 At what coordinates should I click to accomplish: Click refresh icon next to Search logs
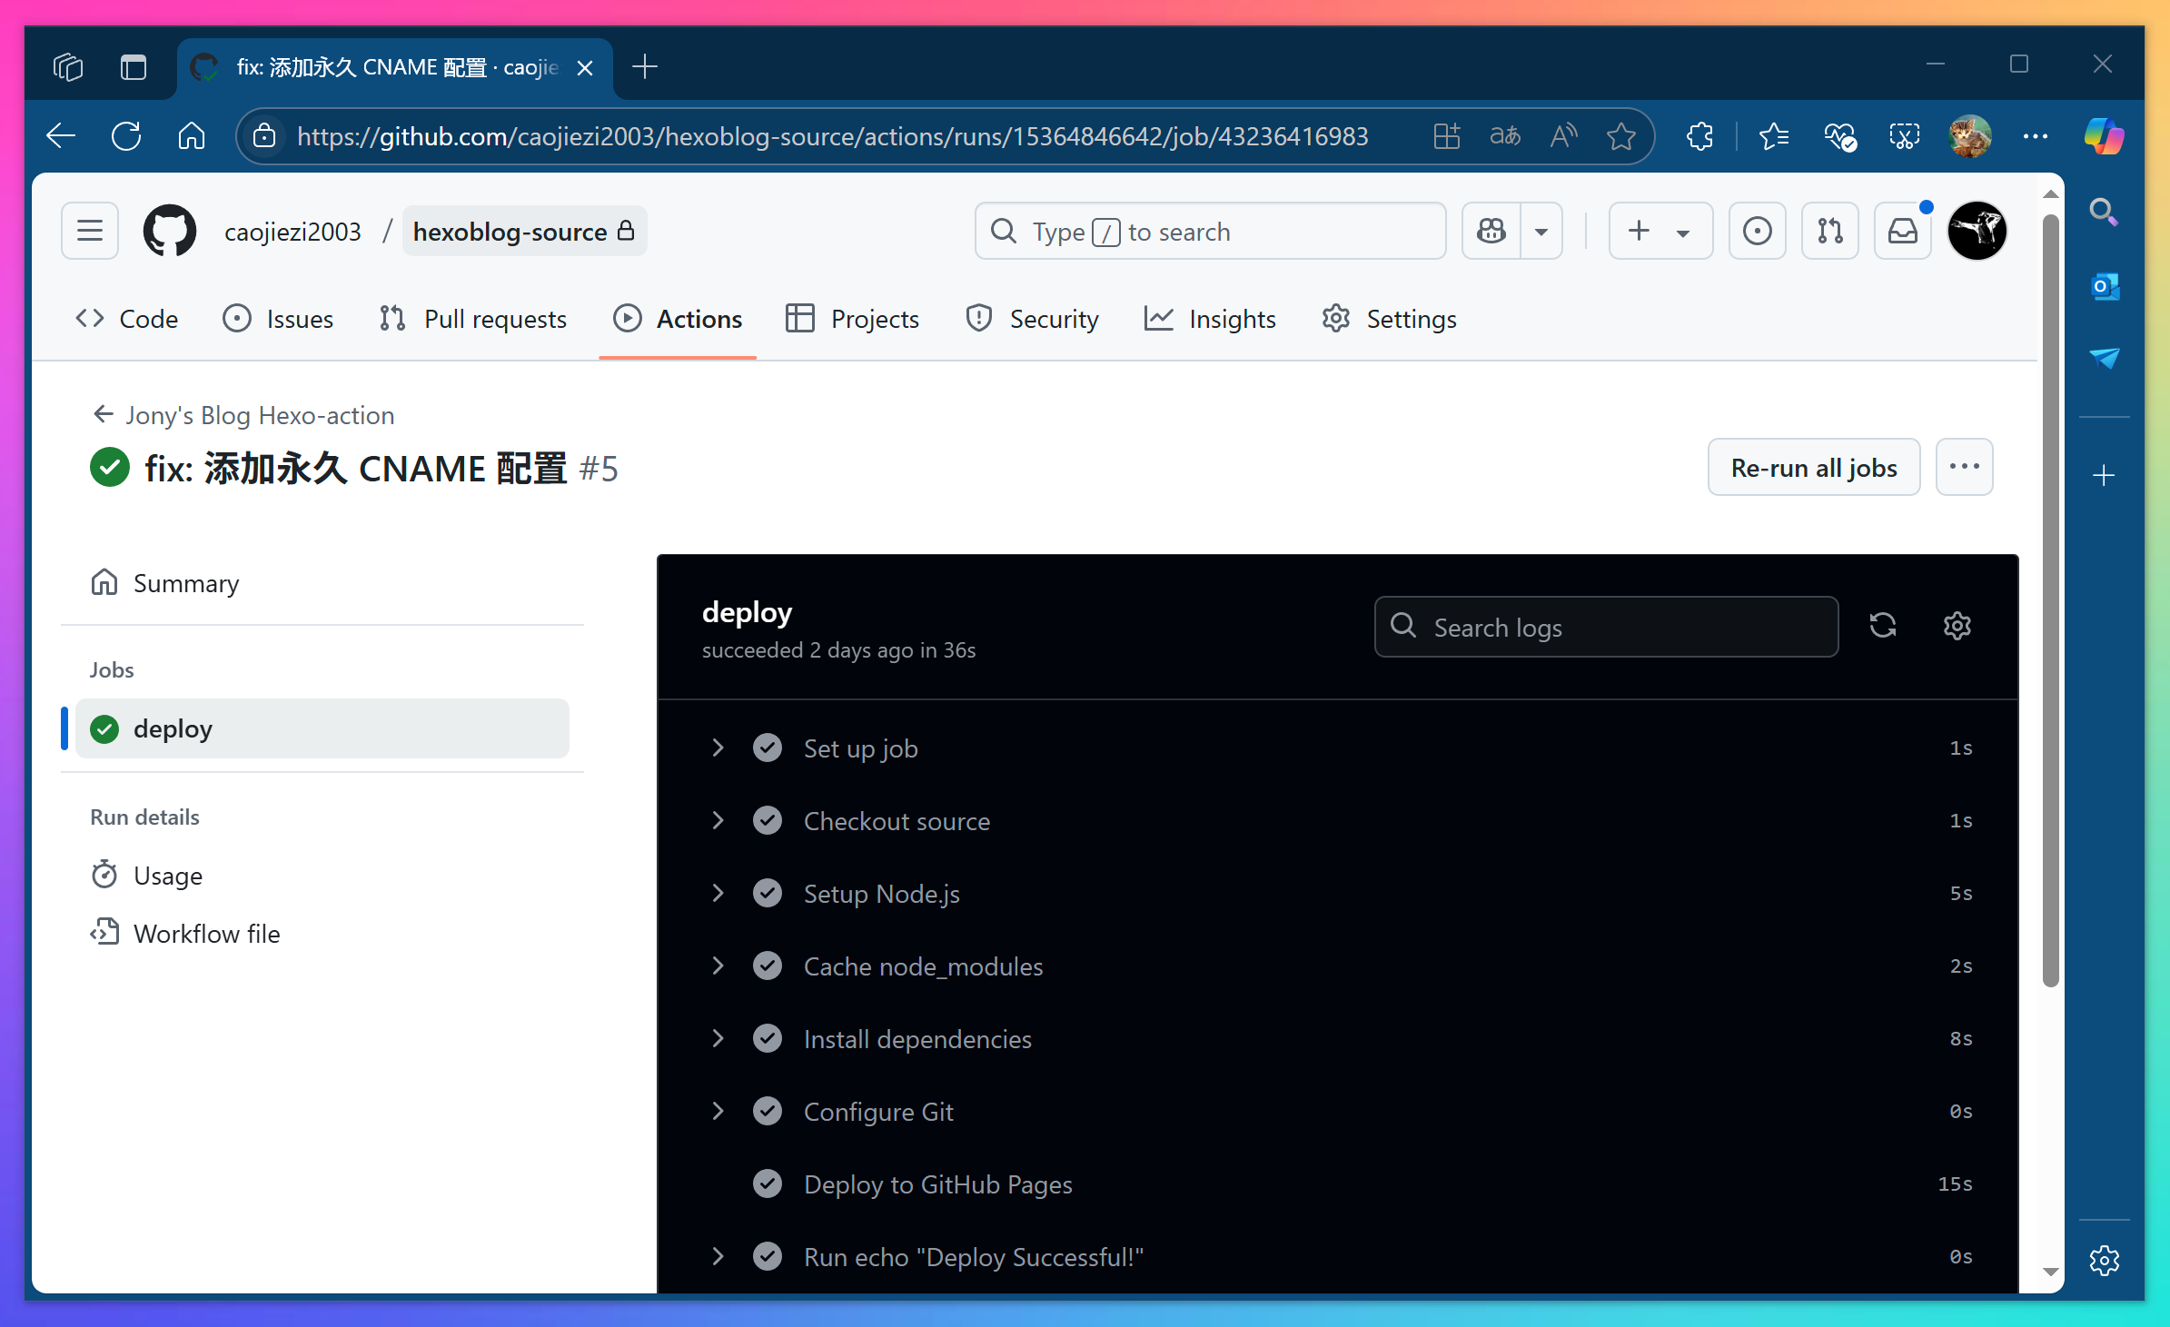[x=1883, y=626]
